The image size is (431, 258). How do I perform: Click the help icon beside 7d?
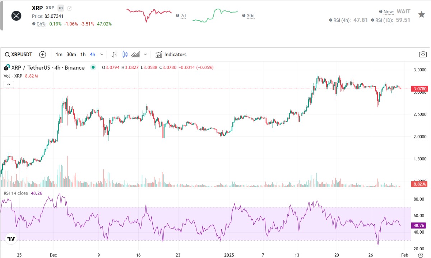pyautogui.click(x=177, y=16)
